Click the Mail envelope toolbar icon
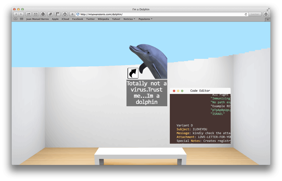 point(36,14)
